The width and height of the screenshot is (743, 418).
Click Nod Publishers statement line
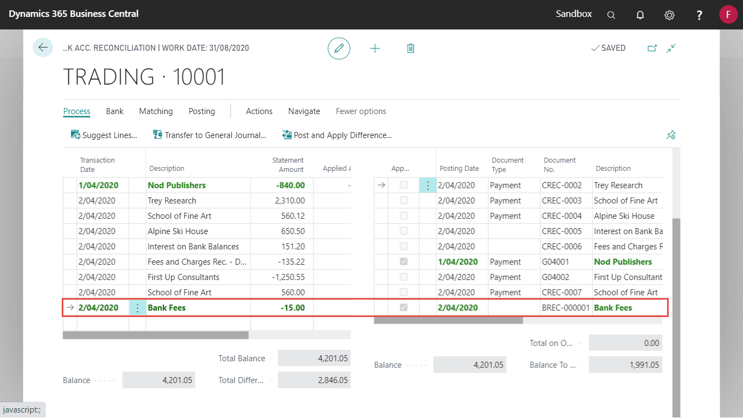click(x=176, y=186)
